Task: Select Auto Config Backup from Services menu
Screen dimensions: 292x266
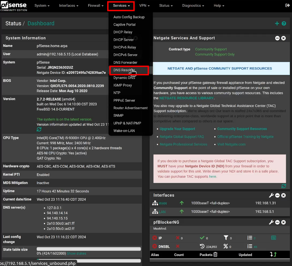Action: pos(129,17)
